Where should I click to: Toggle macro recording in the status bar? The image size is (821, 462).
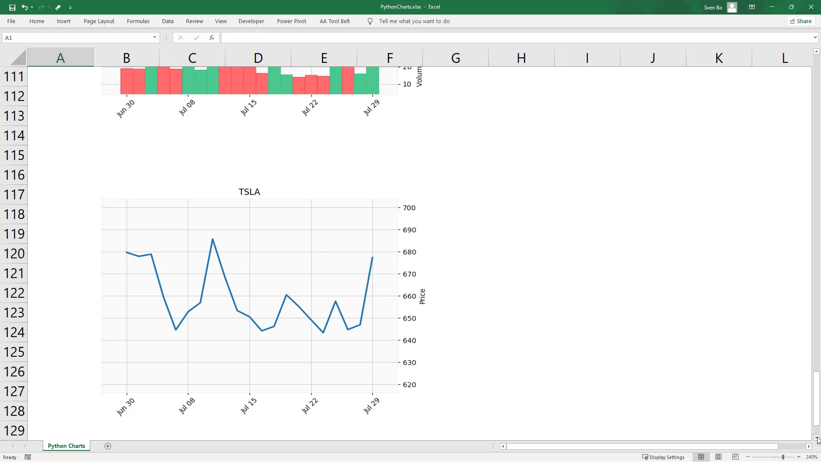click(x=27, y=457)
